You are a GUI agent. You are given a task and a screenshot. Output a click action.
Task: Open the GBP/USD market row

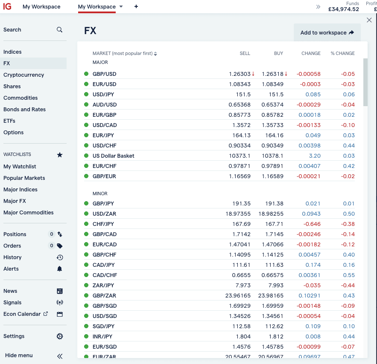click(x=105, y=74)
